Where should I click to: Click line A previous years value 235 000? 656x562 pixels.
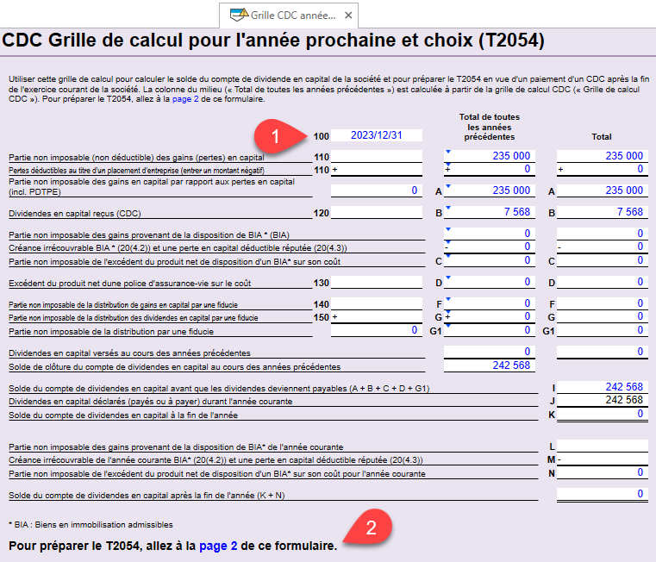(x=490, y=190)
